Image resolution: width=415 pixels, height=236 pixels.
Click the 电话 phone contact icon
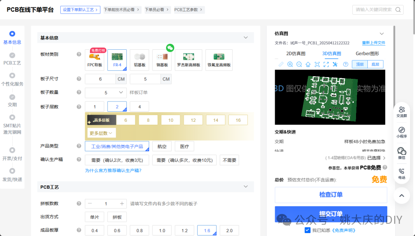(x=402, y=174)
